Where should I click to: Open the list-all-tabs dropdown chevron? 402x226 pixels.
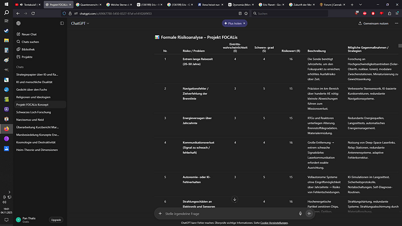pos(360,5)
